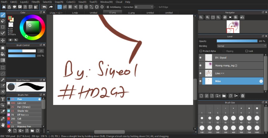Image resolution: width=268 pixels, height=138 pixels.
Task: Open the Correction value dropdown
Action: pyautogui.click(x=144, y=7)
